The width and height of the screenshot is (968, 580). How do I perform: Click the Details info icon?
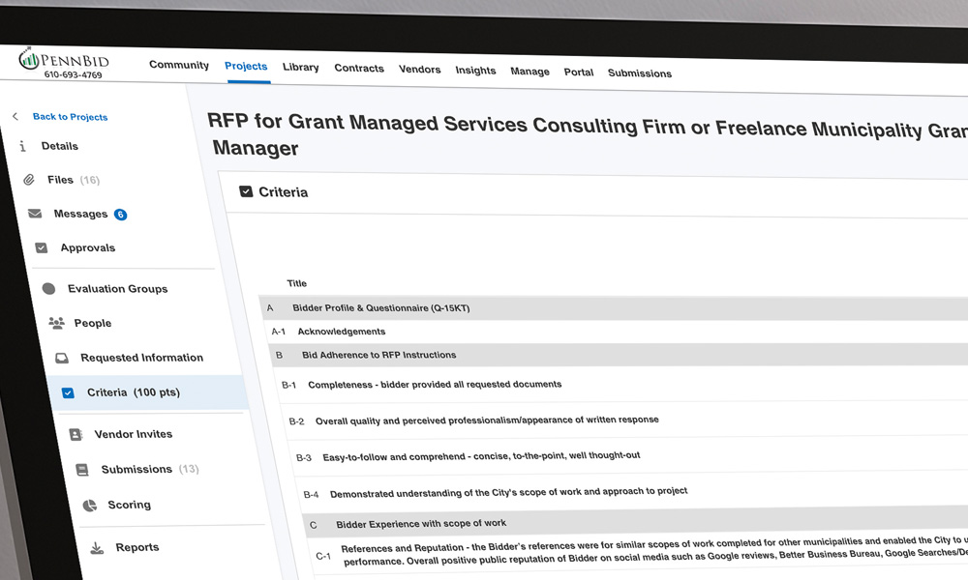(23, 145)
